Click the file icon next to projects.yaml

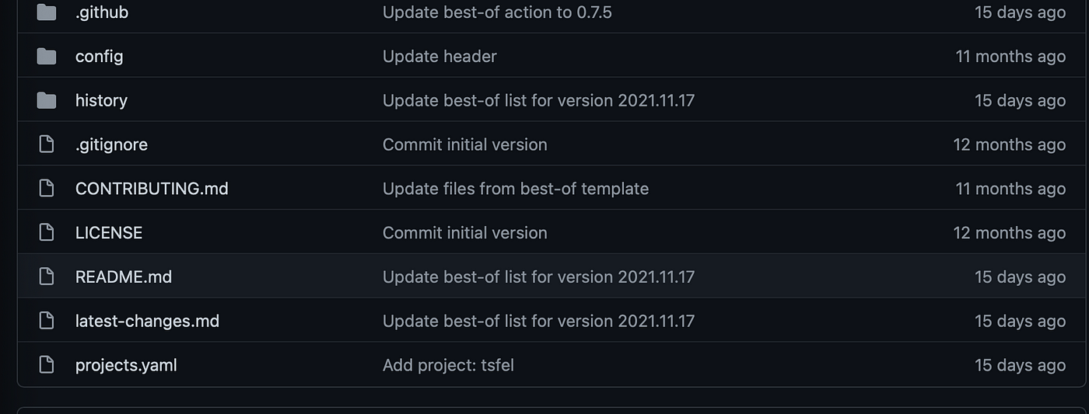[x=47, y=365]
